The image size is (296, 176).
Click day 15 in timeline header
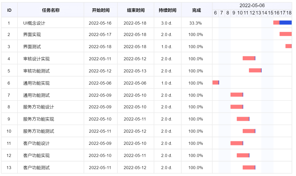tap(271, 13)
